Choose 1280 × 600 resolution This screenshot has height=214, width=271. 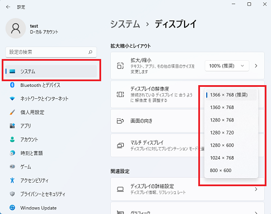[231, 145]
